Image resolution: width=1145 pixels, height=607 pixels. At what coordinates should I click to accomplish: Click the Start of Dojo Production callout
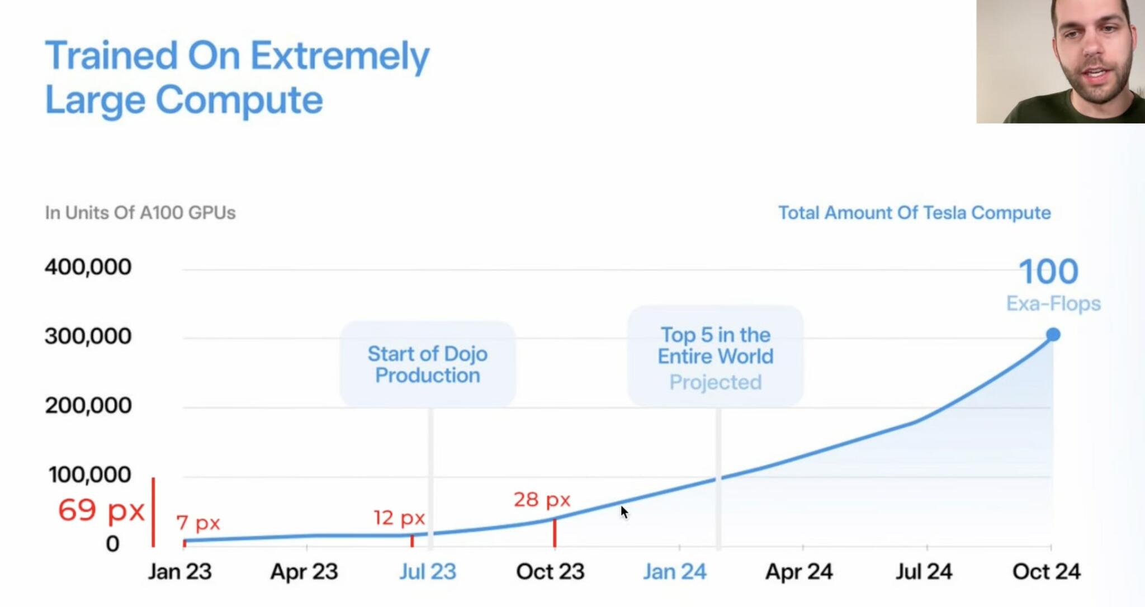tap(428, 364)
